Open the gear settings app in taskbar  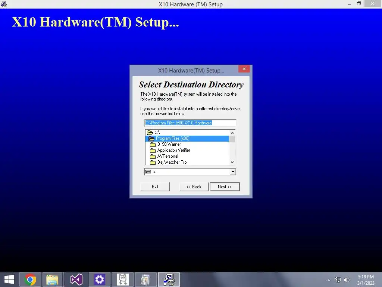click(x=99, y=280)
